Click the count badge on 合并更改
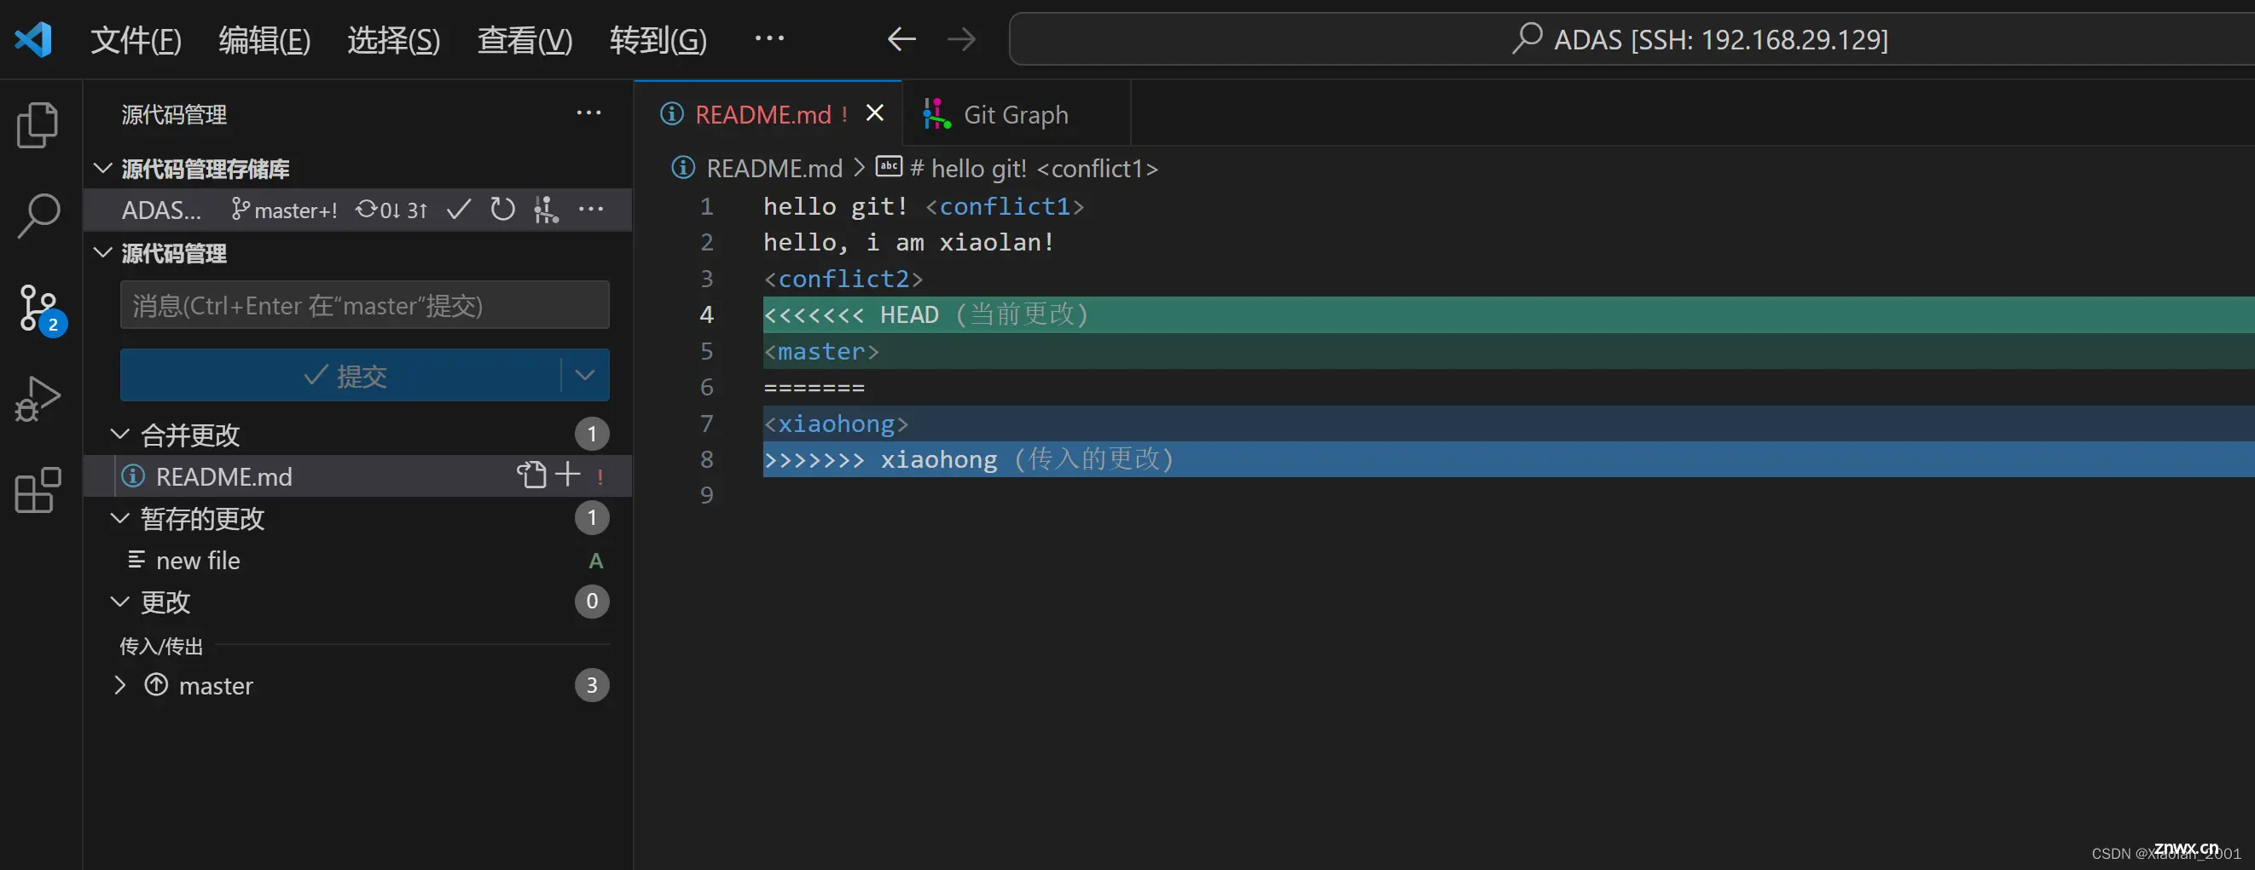 pos(592,434)
